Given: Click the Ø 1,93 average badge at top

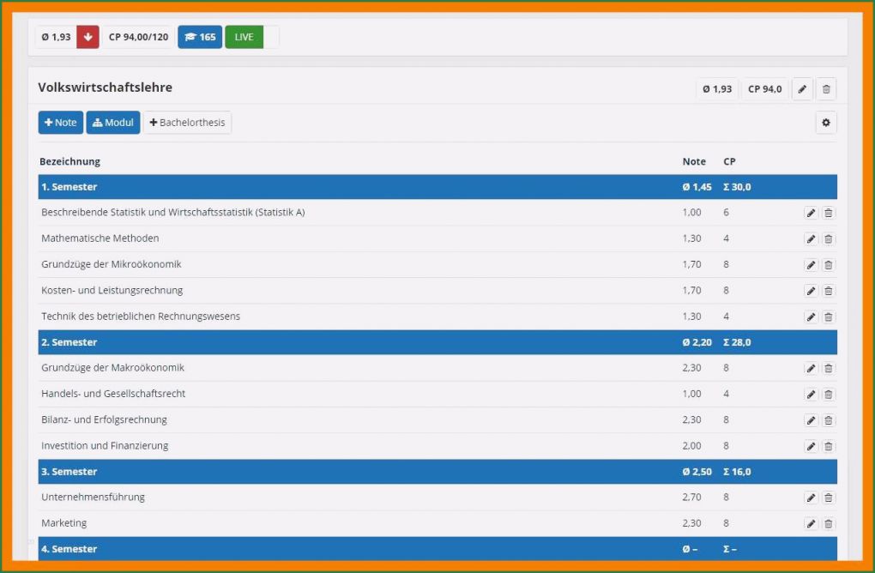Looking at the screenshot, I should tap(56, 37).
